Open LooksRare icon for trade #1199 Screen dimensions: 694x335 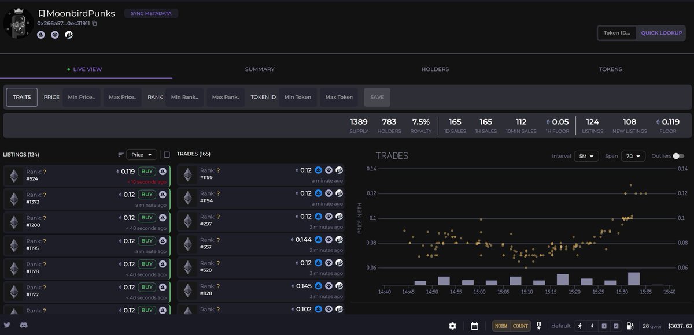328,170
